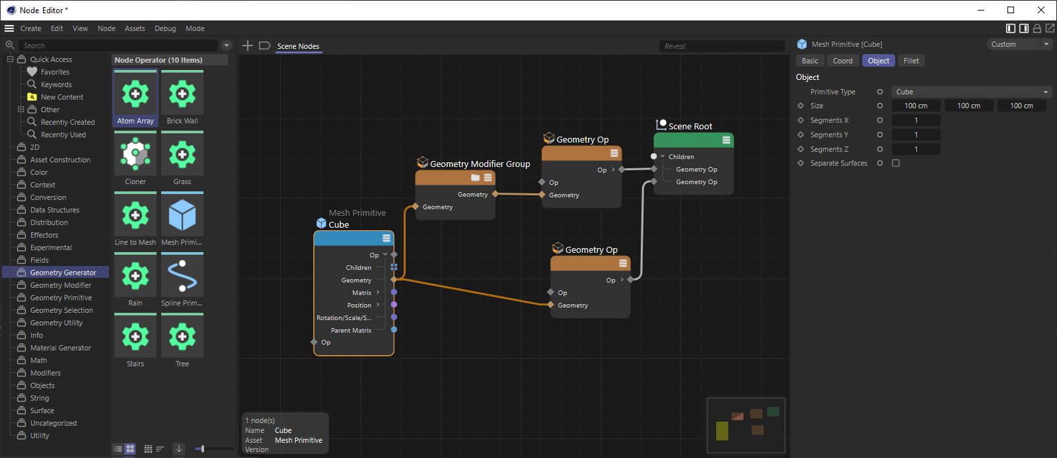Click the Atom Array asset icon
This screenshot has height=458, width=1057.
coord(135,94)
